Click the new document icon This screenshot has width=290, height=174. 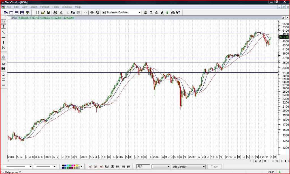tap(38, 12)
